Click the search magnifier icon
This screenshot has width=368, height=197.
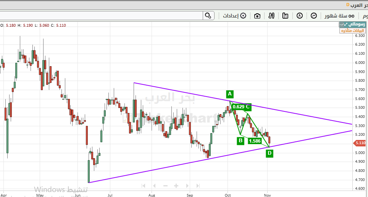pyautogui.click(x=208, y=16)
